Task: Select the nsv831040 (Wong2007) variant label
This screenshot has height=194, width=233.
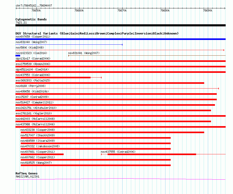Action: (31, 42)
